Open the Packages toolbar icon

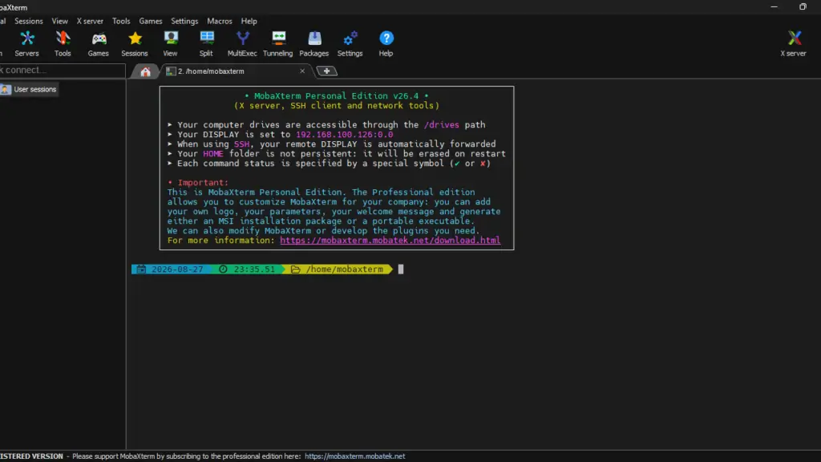point(314,43)
